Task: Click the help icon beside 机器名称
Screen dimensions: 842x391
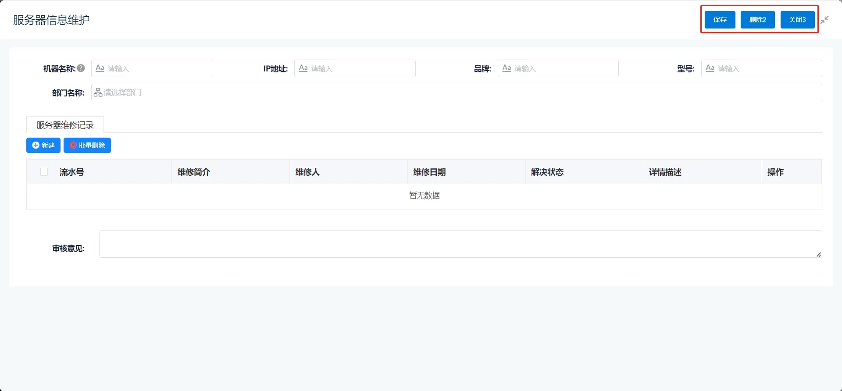Action: tap(81, 68)
